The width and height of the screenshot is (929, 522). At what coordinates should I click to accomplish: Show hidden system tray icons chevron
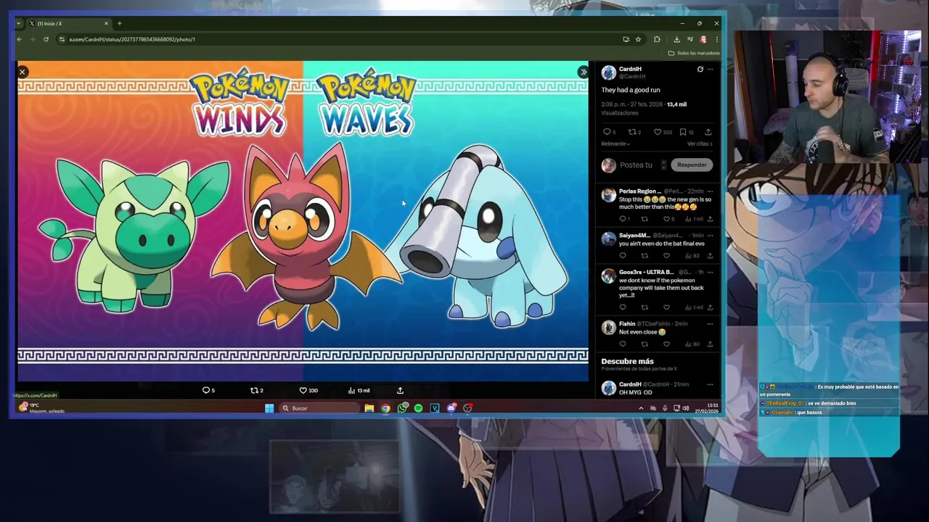coord(640,408)
